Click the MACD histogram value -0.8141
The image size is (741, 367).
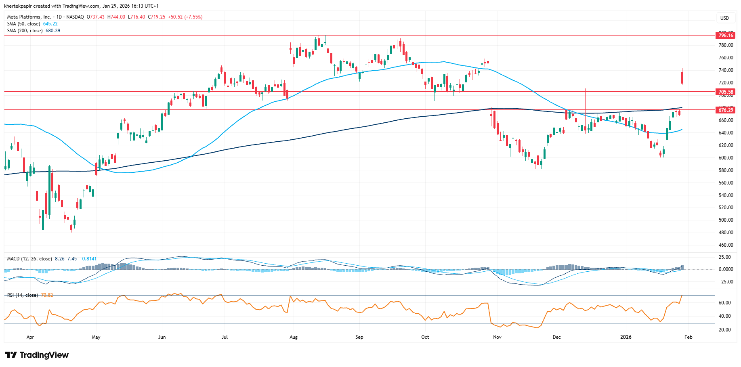pyautogui.click(x=88, y=259)
